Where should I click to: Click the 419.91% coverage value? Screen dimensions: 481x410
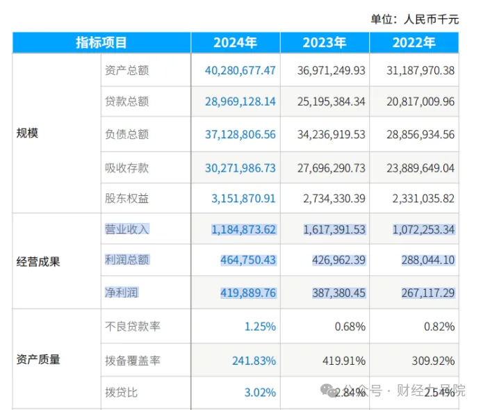[x=344, y=361]
